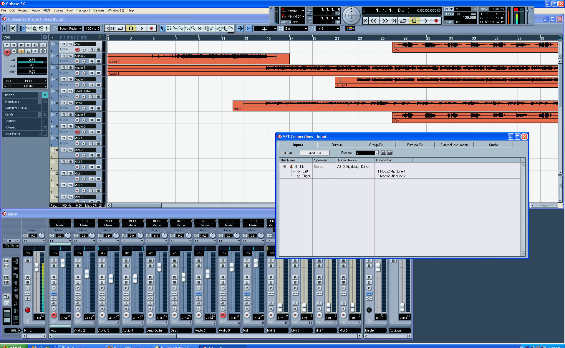Click SHOW markers button in Transport
This screenshot has width=565, height=348.
484,9
